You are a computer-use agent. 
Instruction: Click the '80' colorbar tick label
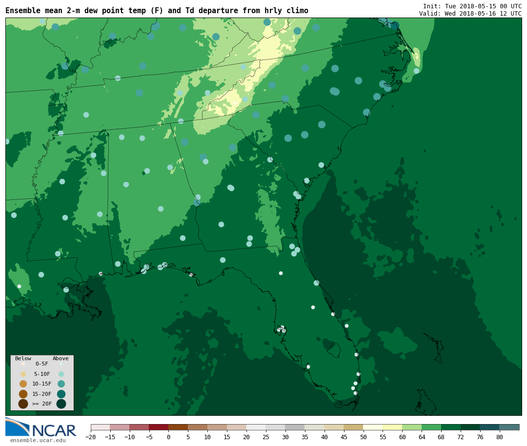tap(500, 437)
